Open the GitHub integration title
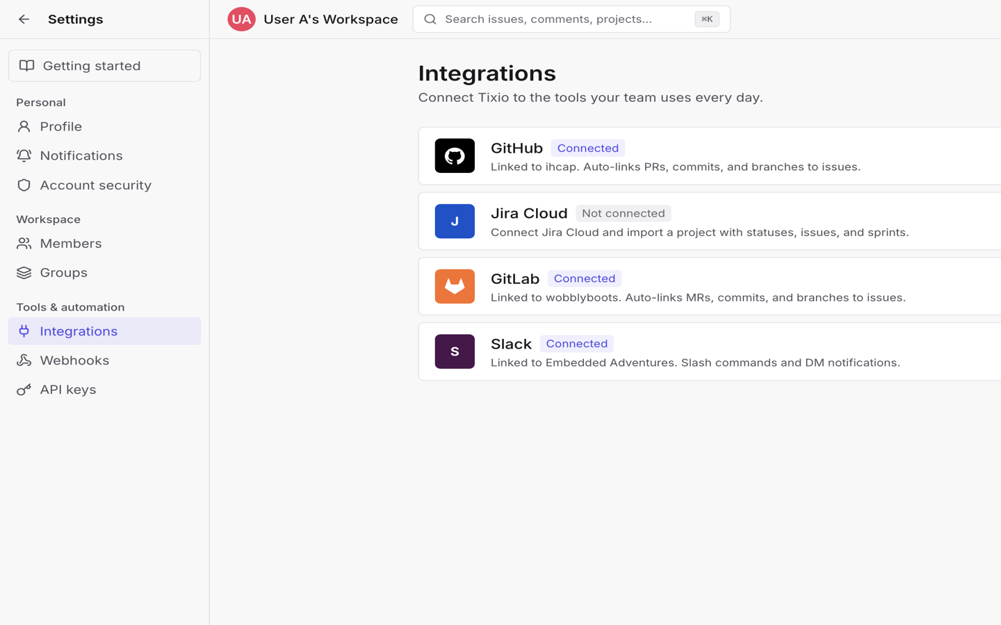Screen dimensions: 1001x625 pyautogui.click(x=516, y=148)
